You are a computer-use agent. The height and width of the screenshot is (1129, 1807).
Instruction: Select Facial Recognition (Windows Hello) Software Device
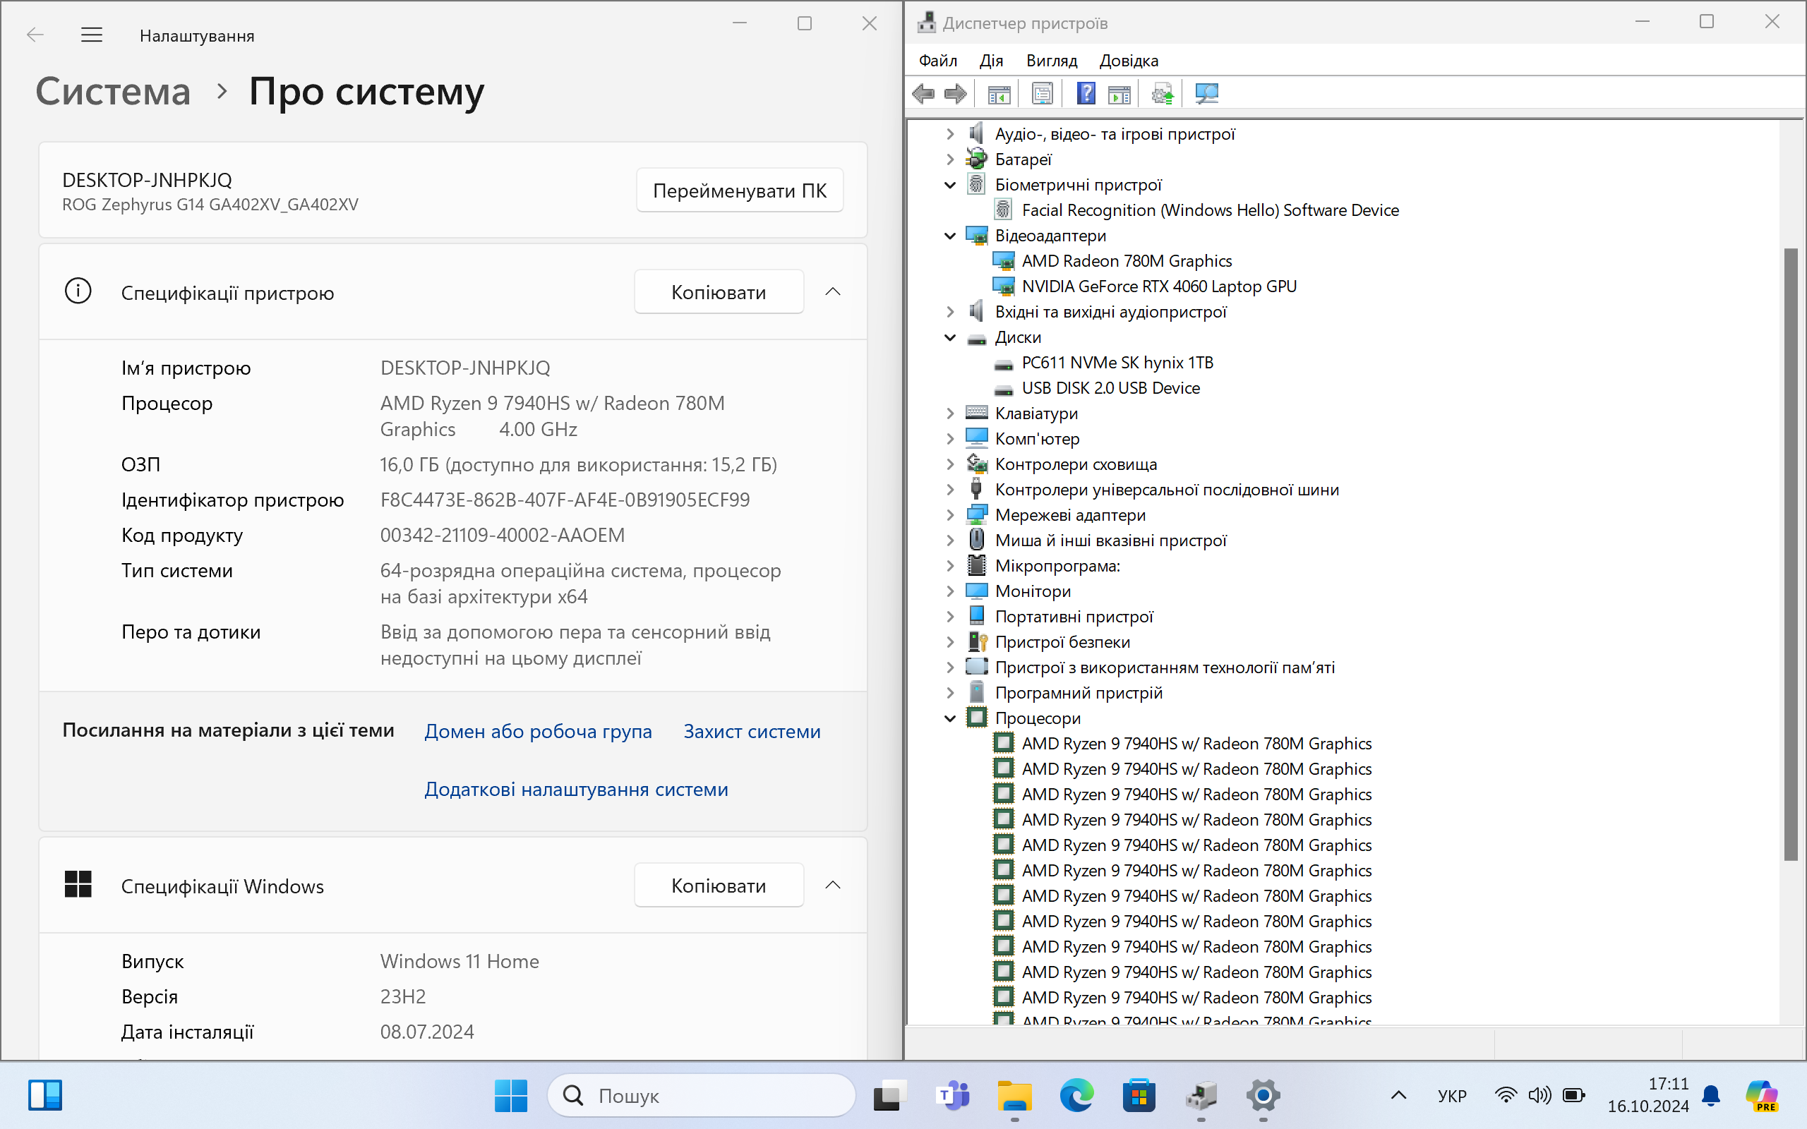1210,210
